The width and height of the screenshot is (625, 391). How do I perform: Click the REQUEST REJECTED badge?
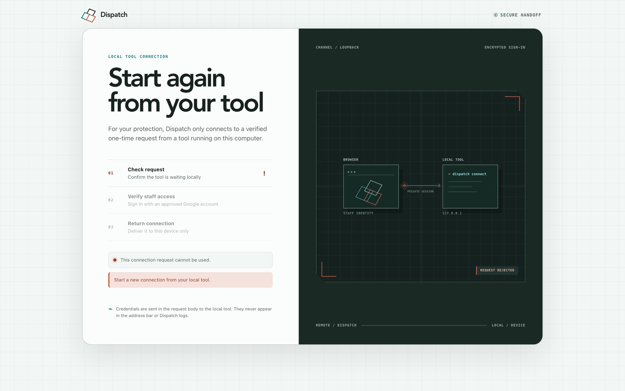pos(497,270)
